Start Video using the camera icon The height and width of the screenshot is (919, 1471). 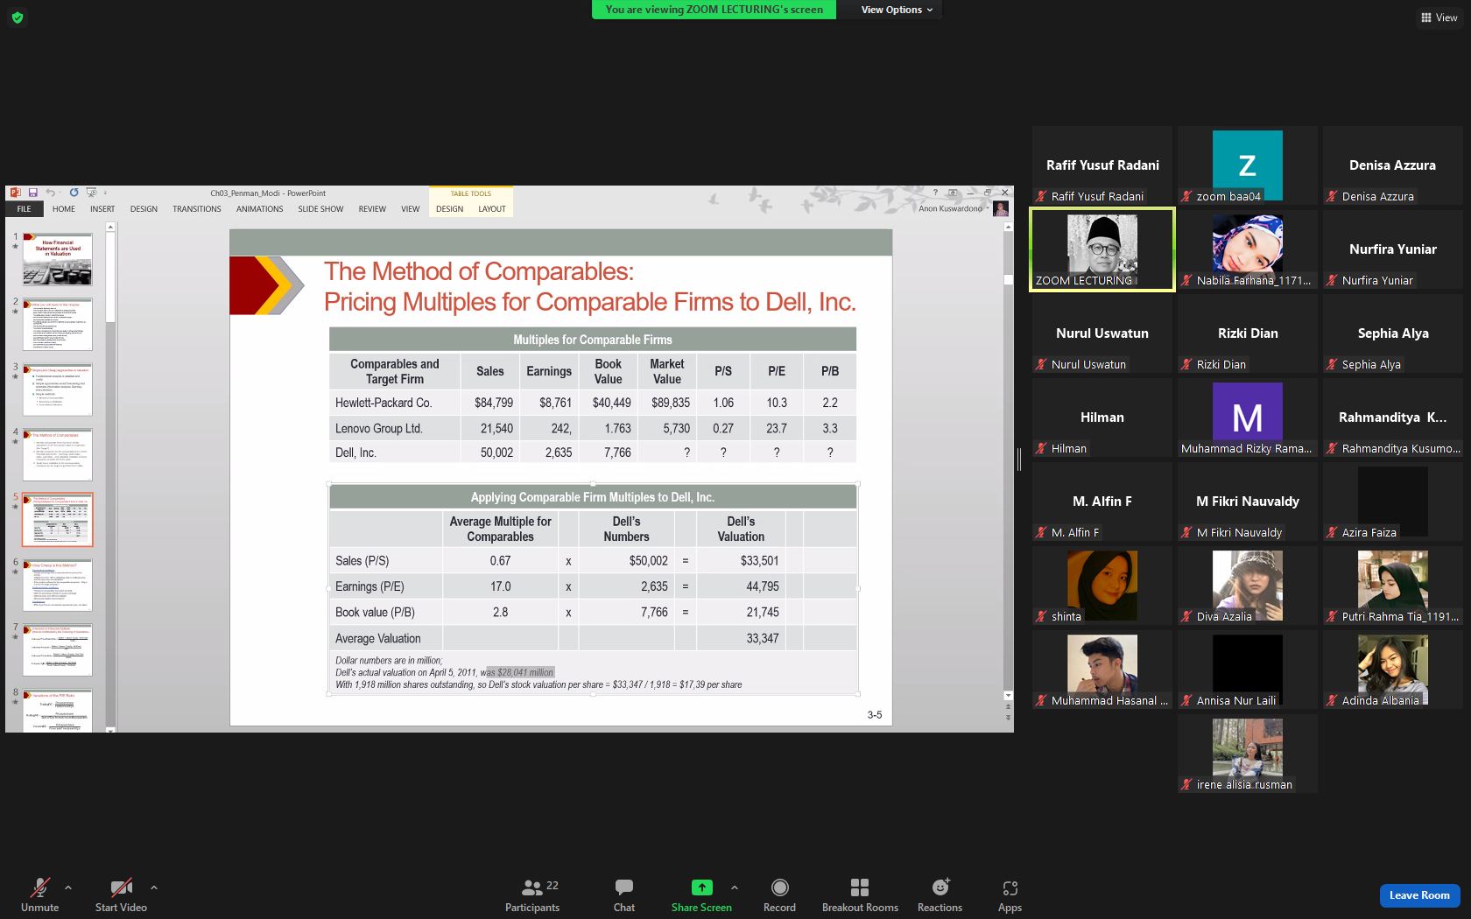coord(122,887)
